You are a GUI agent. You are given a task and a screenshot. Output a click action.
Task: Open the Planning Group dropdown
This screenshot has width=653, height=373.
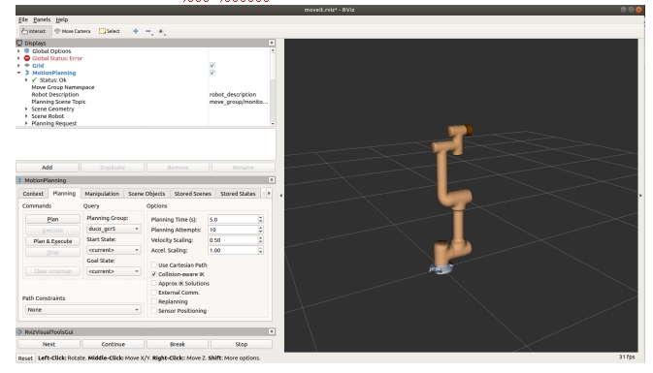tap(114, 229)
